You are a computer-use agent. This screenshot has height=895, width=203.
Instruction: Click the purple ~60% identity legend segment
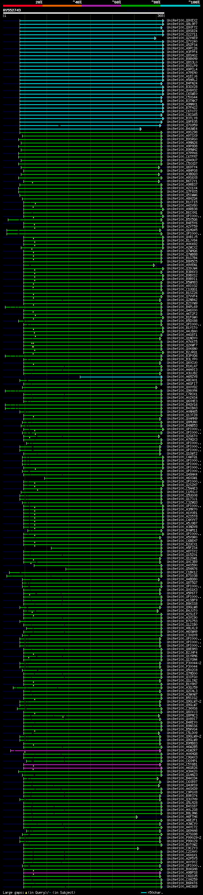(x=101, y=6)
